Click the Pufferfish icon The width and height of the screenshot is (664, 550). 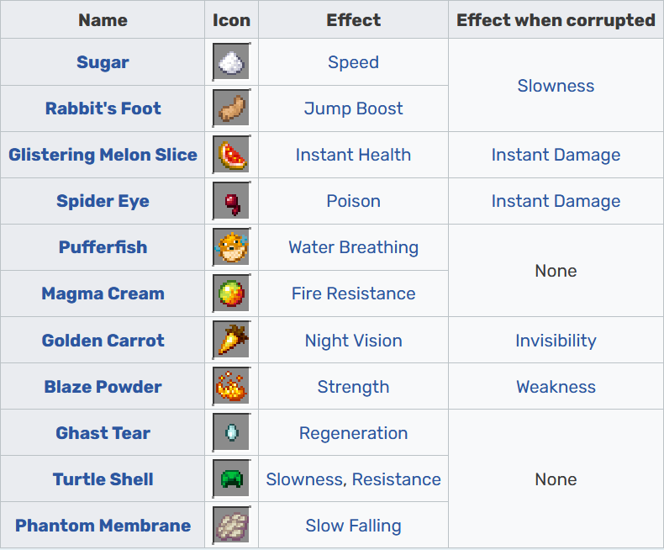point(230,247)
